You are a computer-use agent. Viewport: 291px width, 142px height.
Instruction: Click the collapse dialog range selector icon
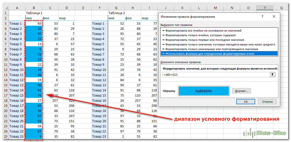[273, 74]
